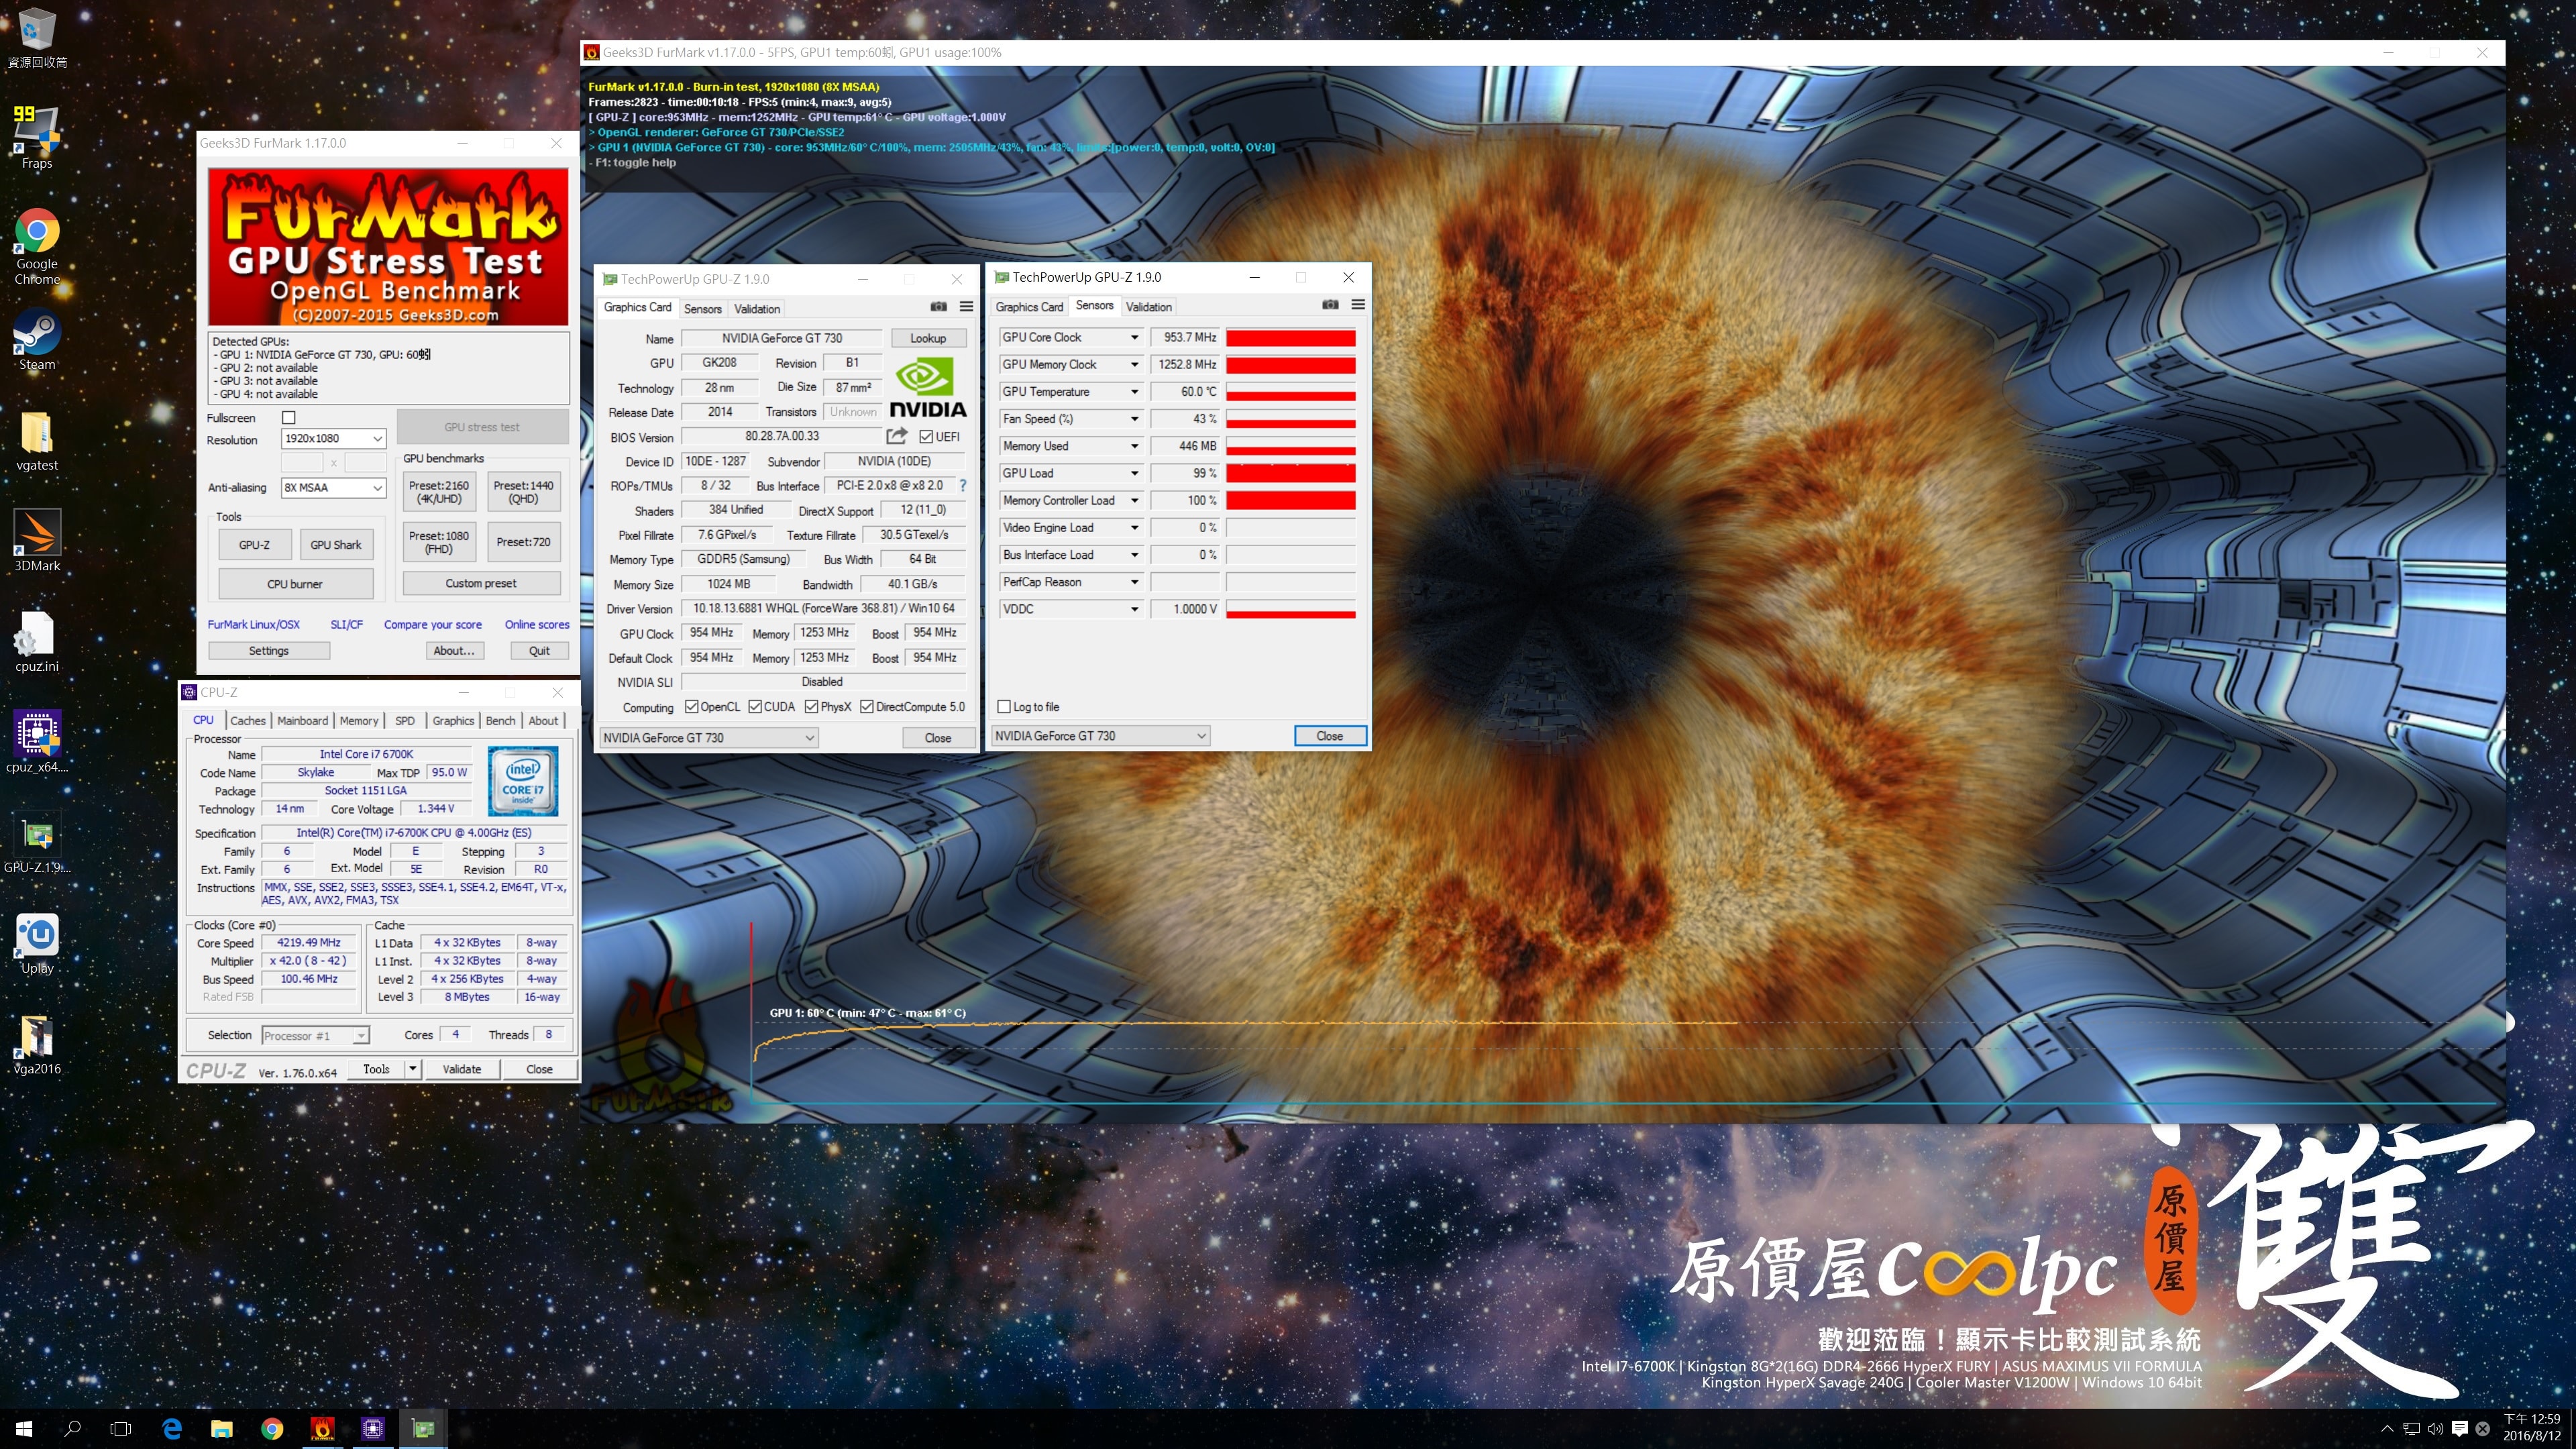Open Task View on the taskbar
The image size is (2576, 1449).
click(120, 1428)
